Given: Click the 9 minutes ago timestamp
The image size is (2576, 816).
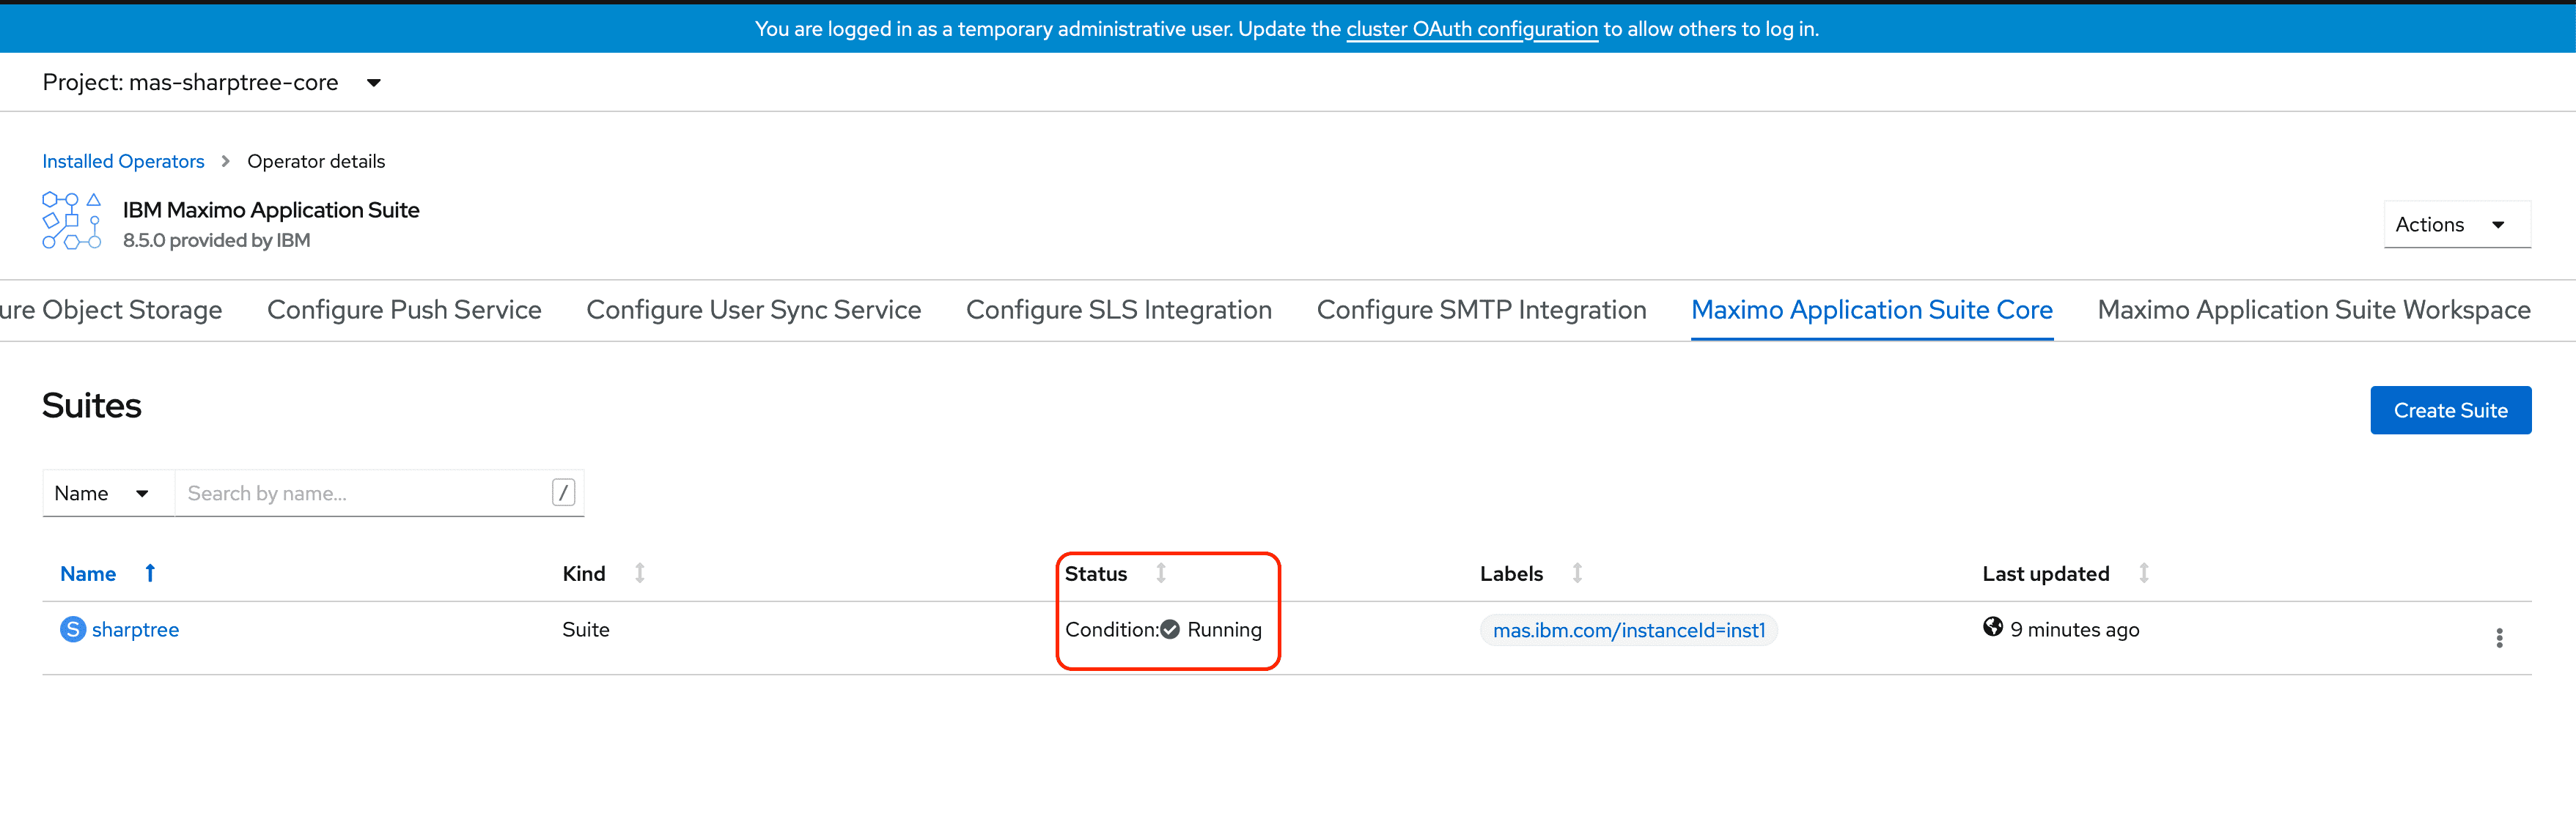Looking at the screenshot, I should (2074, 630).
